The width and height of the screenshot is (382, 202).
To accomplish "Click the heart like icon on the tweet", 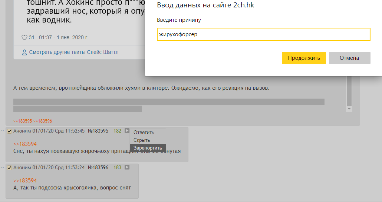I will (25, 37).
